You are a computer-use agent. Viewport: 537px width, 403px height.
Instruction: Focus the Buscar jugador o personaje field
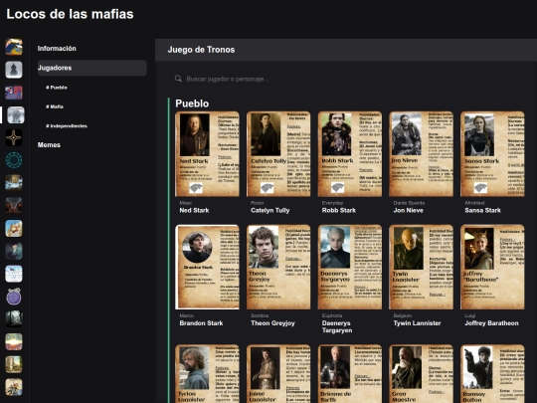point(346,79)
